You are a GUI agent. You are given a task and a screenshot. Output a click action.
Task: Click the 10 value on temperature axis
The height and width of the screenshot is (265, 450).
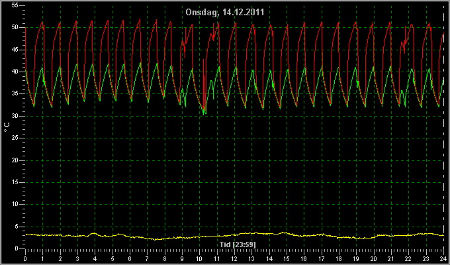(x=15, y=205)
